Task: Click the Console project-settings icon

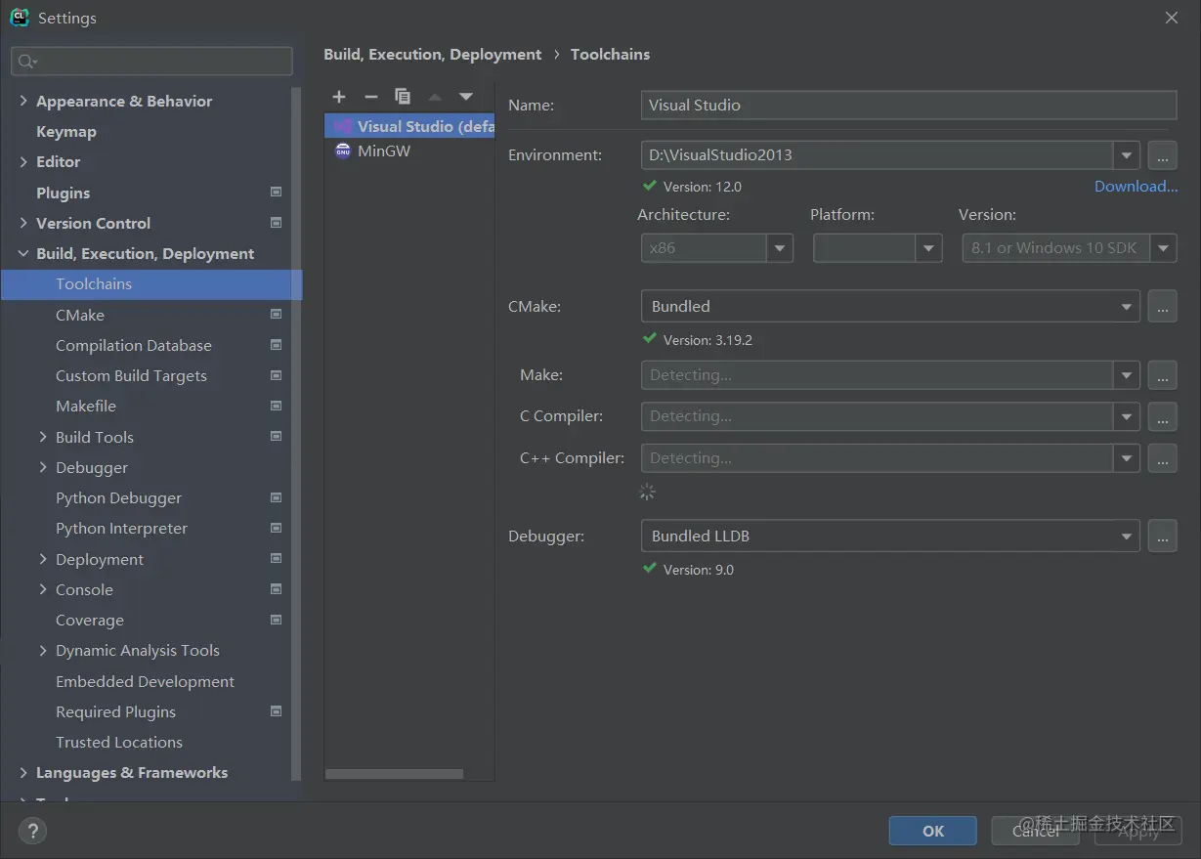Action: tap(276, 589)
